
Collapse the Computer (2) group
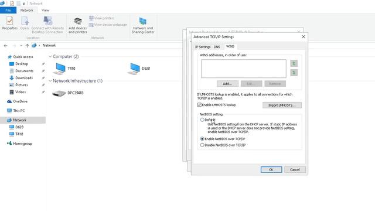click(50, 56)
